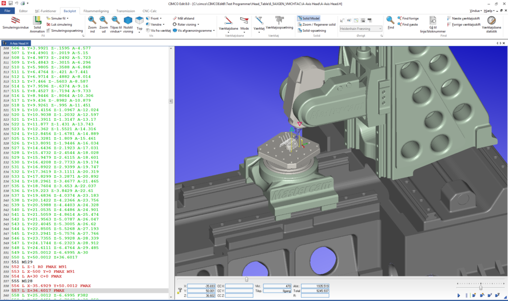Open Solid-opsætning settings
508x301 pixels.
coord(312,31)
